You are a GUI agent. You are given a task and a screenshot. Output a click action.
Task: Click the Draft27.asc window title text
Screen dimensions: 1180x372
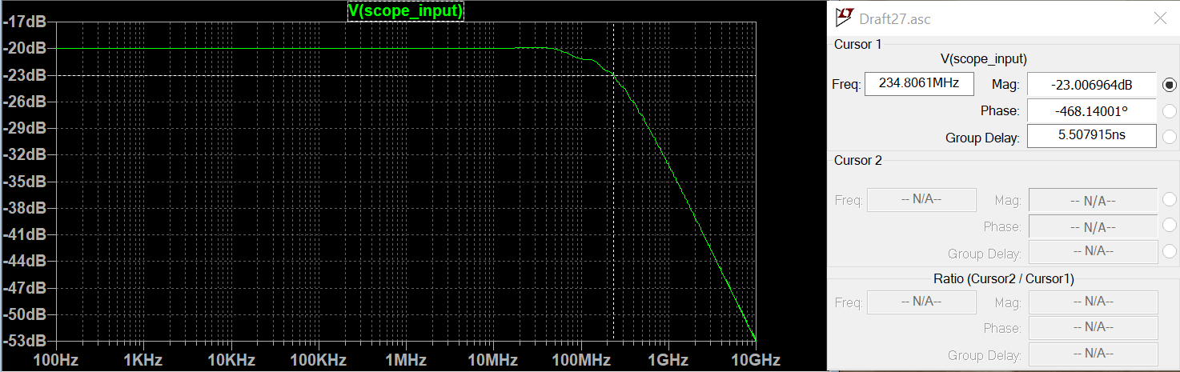[x=894, y=18]
